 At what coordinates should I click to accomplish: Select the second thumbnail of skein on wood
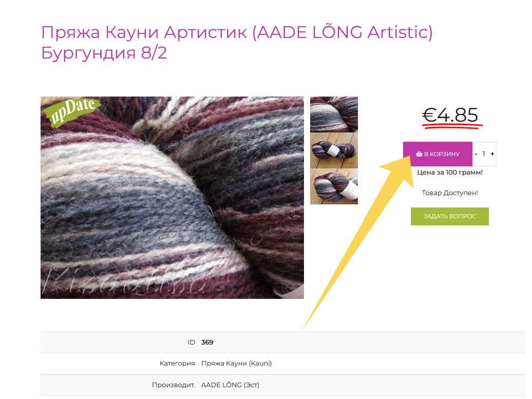(334, 150)
